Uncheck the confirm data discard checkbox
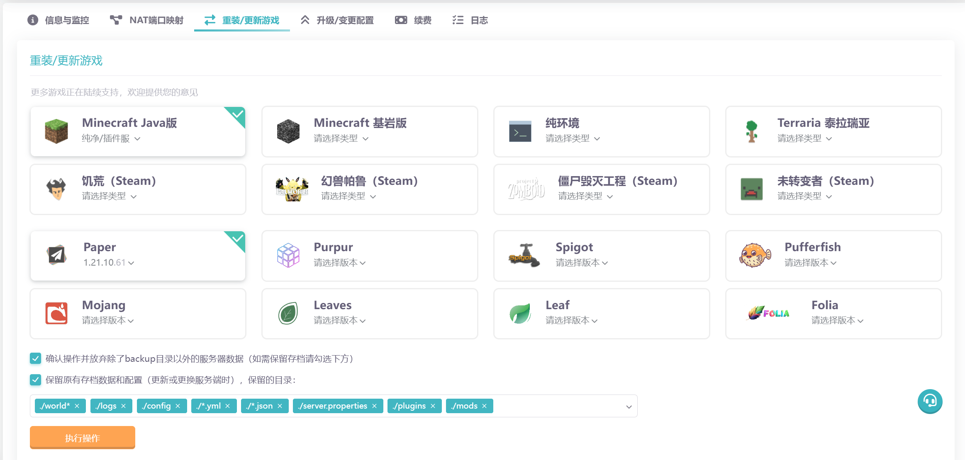Image resolution: width=965 pixels, height=460 pixels. pos(36,358)
